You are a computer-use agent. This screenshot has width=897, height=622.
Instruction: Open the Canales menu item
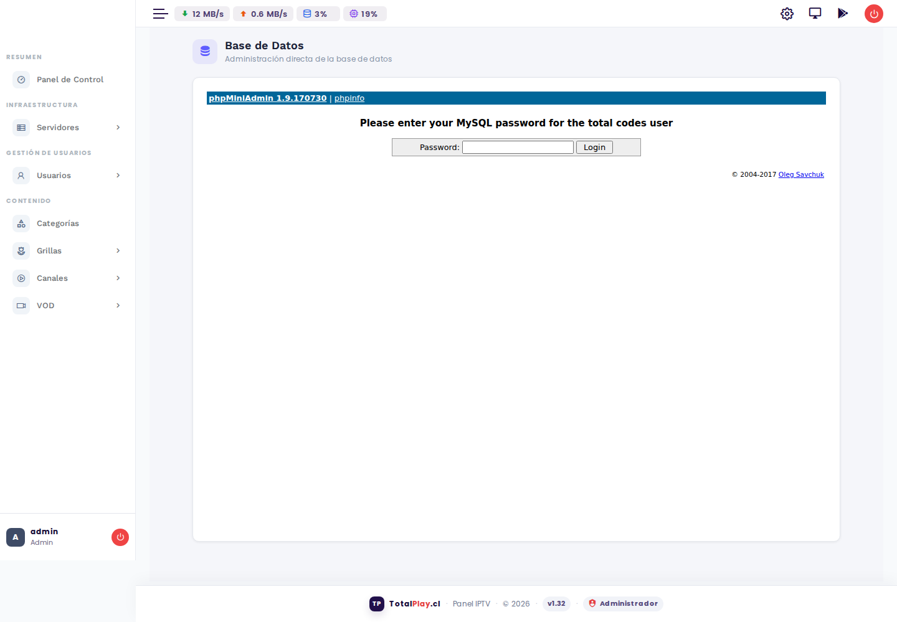(67, 278)
